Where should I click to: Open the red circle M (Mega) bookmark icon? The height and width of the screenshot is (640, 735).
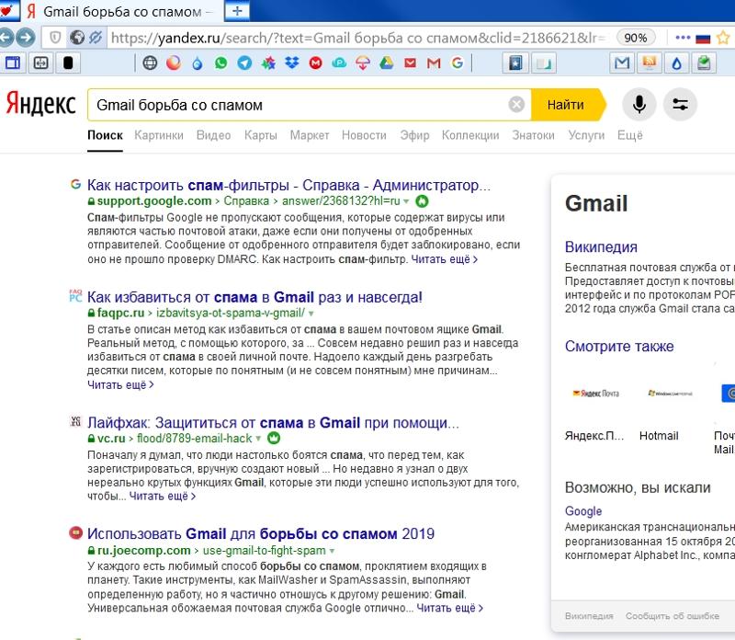pyautogui.click(x=315, y=63)
